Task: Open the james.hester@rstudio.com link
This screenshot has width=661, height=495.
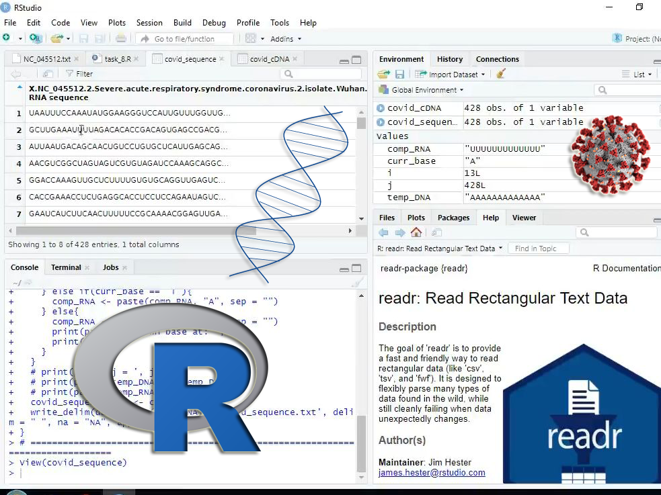Action: tap(432, 473)
